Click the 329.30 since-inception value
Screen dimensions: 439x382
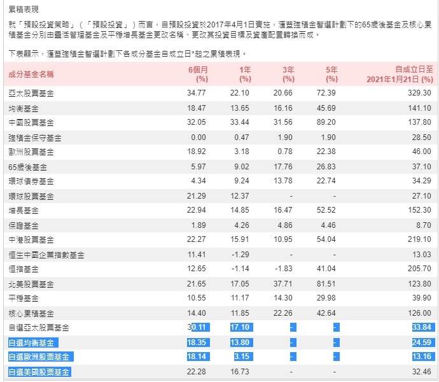(x=419, y=93)
